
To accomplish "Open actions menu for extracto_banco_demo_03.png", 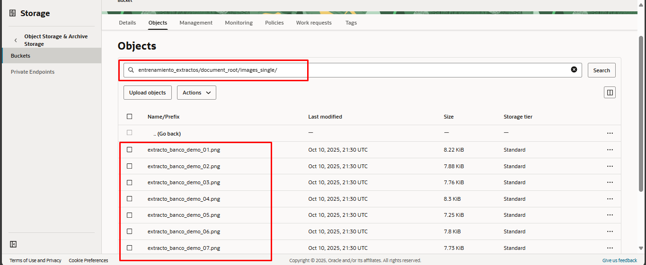I will (610, 182).
